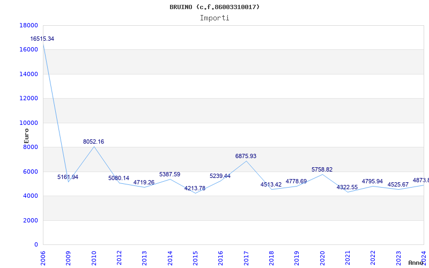Click y-axis tick 14000
The width and height of the screenshot is (429, 268).
tap(28, 74)
